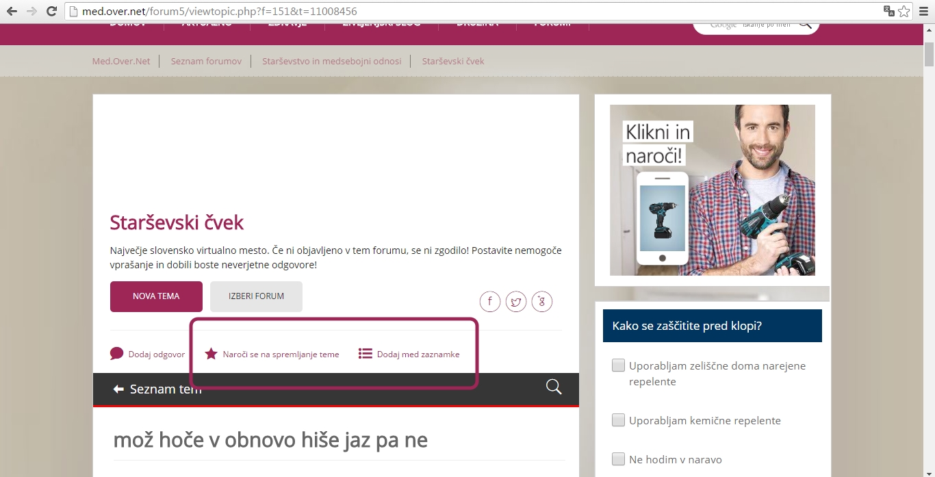This screenshot has height=477, width=935.
Task: Click the speech bubble reply icon
Action: pyautogui.click(x=116, y=354)
